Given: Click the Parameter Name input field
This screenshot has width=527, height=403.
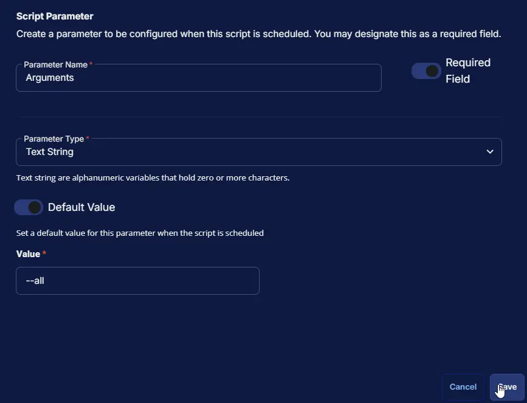Looking at the screenshot, I should (x=198, y=78).
